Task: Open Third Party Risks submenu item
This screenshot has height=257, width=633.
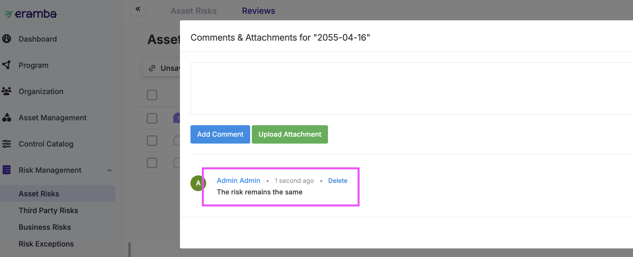Action: coord(48,210)
